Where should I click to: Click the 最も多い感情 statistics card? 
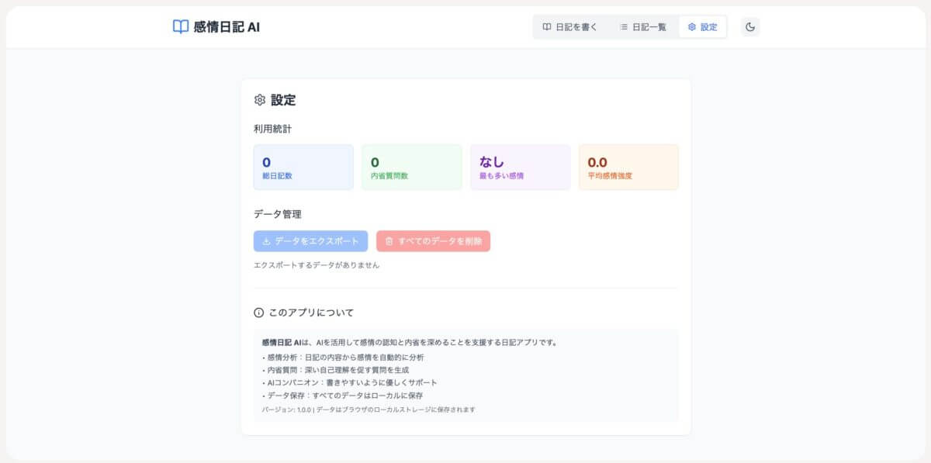(x=520, y=167)
